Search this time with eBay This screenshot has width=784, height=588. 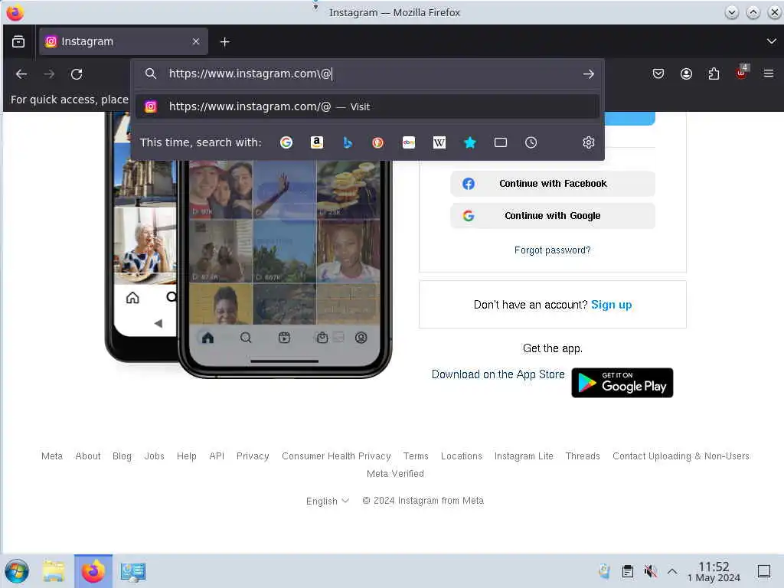point(409,142)
